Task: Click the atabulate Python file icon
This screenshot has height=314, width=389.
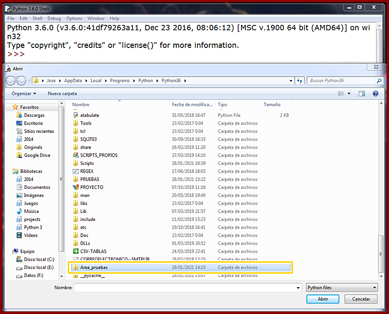Action: coord(76,115)
